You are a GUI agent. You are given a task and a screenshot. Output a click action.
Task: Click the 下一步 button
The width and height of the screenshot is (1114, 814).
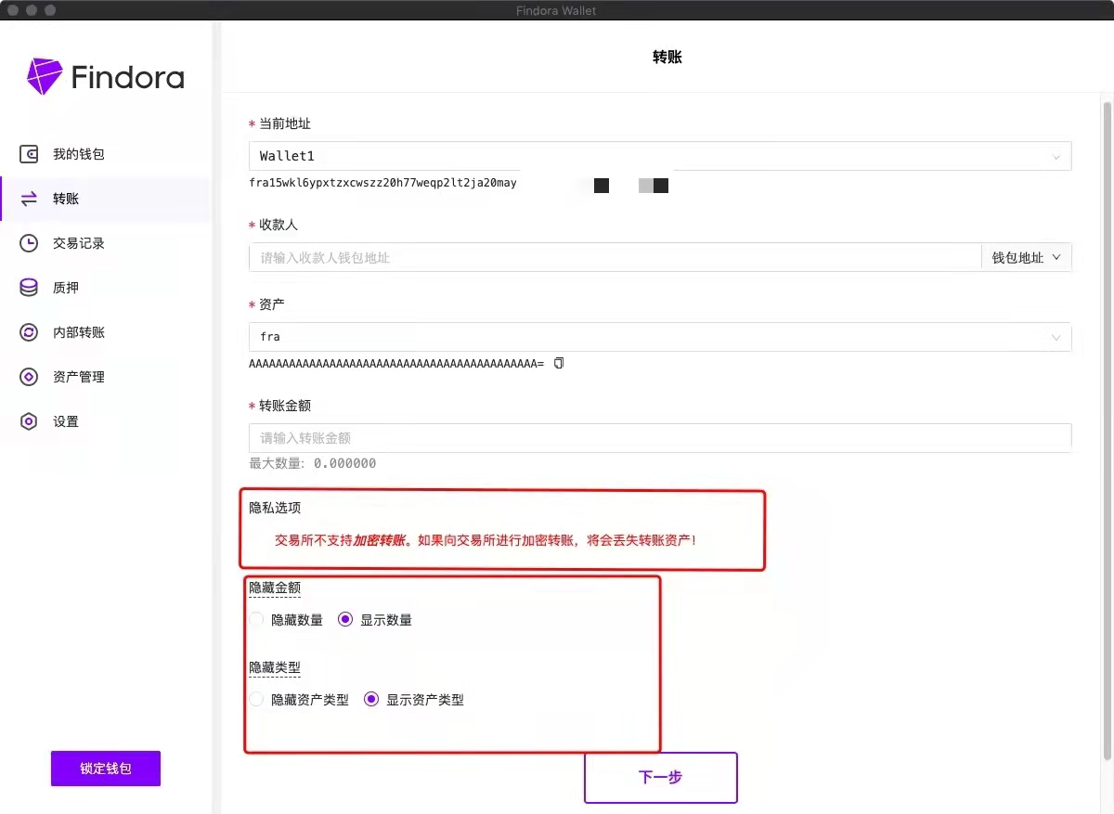coord(660,778)
